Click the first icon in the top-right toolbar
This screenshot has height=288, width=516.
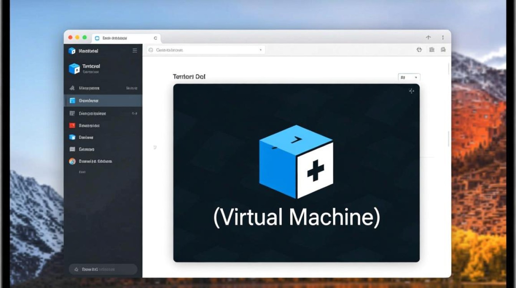pos(419,50)
